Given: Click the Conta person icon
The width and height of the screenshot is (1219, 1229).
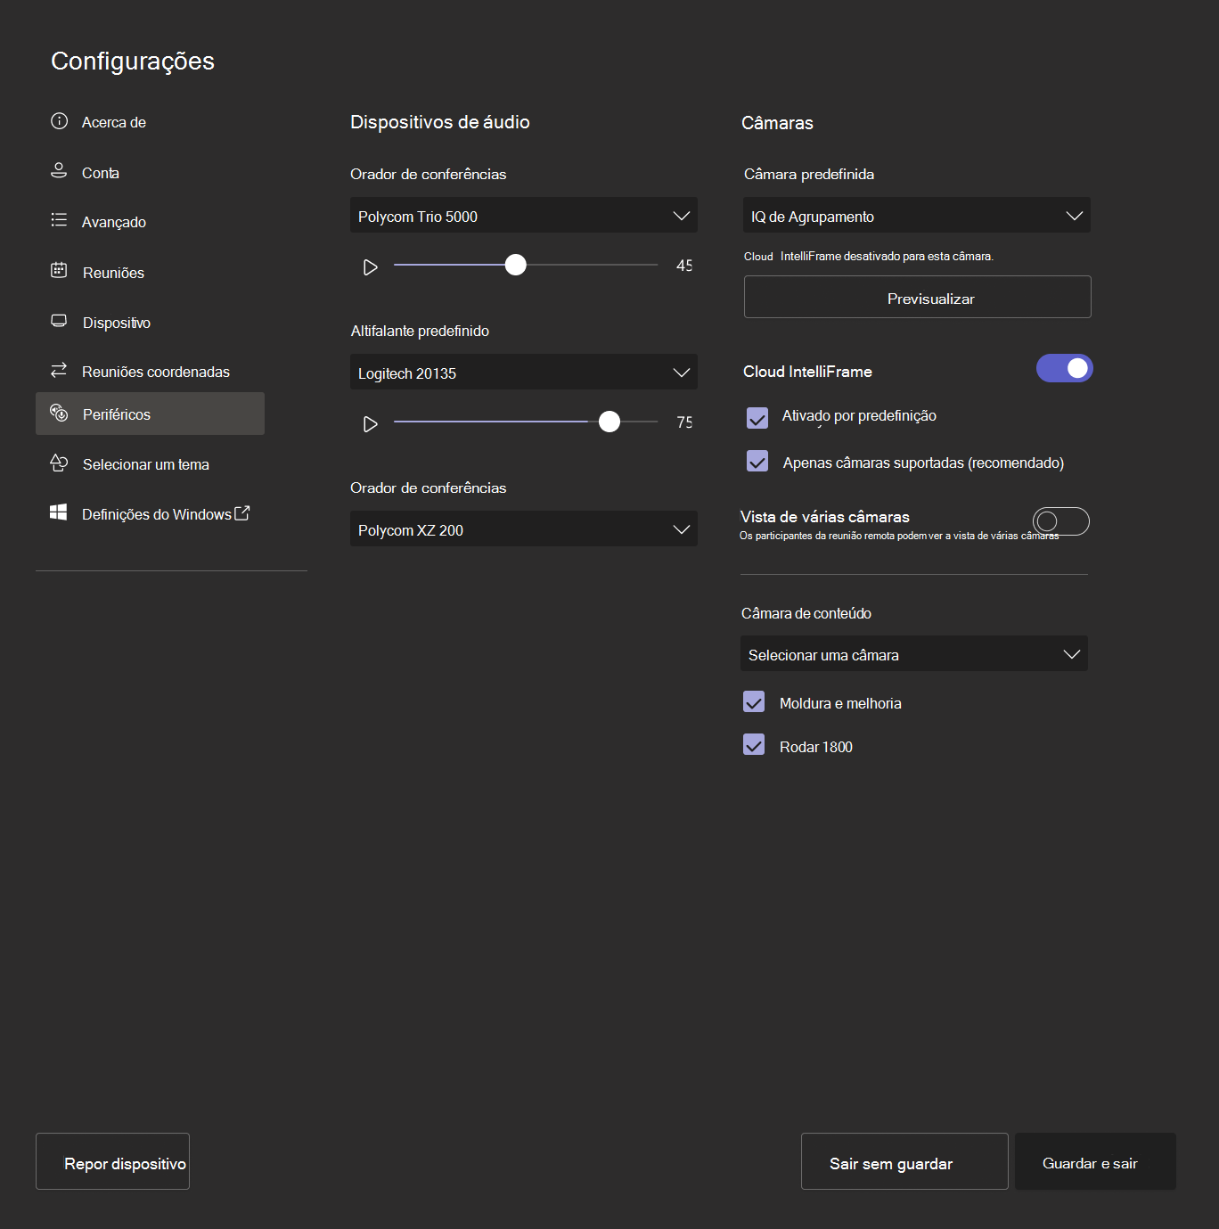Looking at the screenshot, I should coord(59,170).
